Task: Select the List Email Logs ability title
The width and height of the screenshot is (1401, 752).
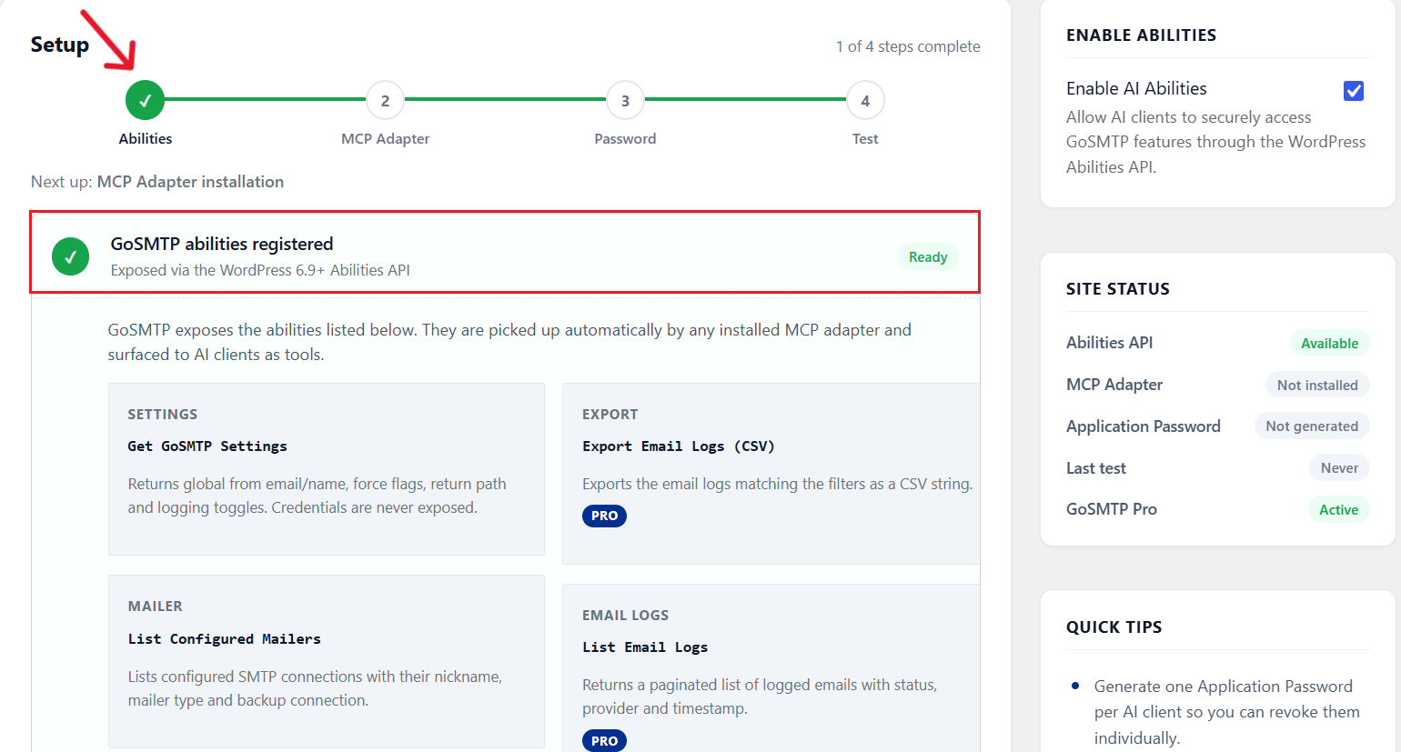Action: [645, 647]
